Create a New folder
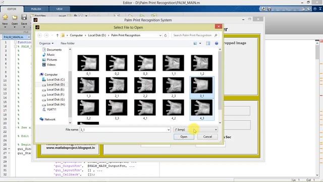 tap(68, 43)
